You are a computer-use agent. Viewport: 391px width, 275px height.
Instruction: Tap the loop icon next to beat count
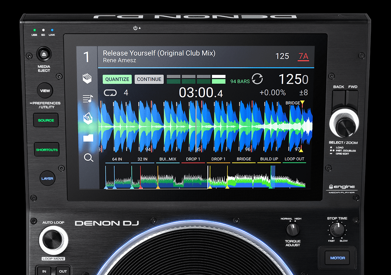[110, 93]
